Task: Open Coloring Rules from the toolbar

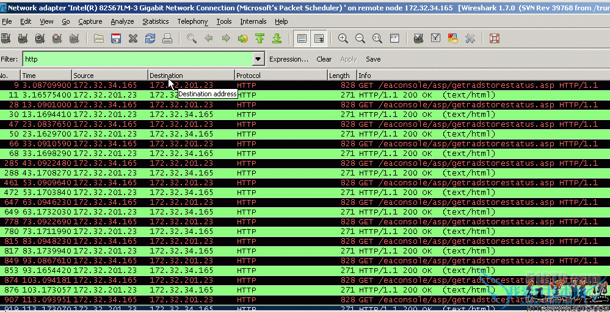Action: (452, 38)
